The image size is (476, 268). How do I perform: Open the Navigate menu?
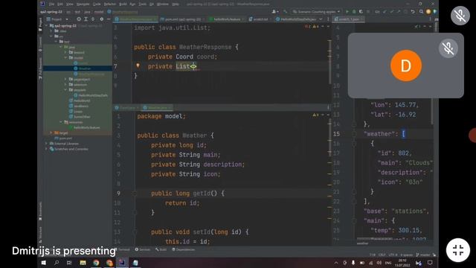83,4
